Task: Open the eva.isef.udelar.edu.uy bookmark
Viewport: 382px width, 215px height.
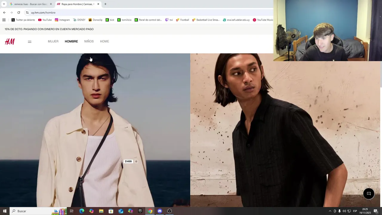Action: (x=236, y=20)
